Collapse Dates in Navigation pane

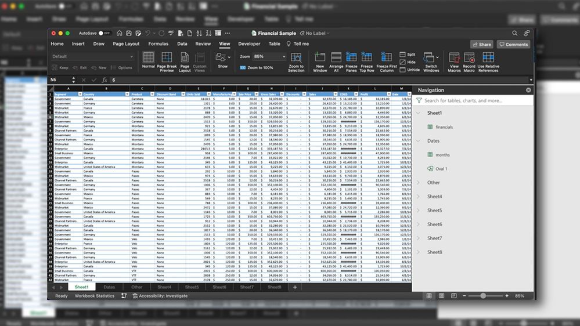click(x=419, y=141)
